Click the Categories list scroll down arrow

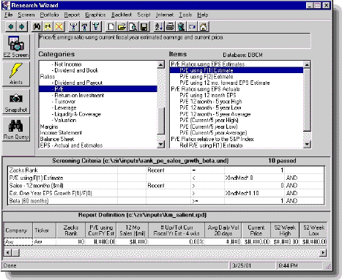[160, 145]
